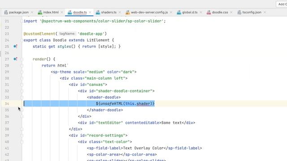Close the tsconfig.json tab
This screenshot has width=287, height=161.
click(265, 12)
